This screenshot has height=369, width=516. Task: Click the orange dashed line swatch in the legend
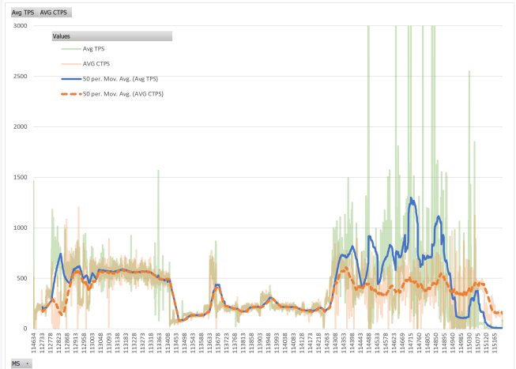(71, 94)
